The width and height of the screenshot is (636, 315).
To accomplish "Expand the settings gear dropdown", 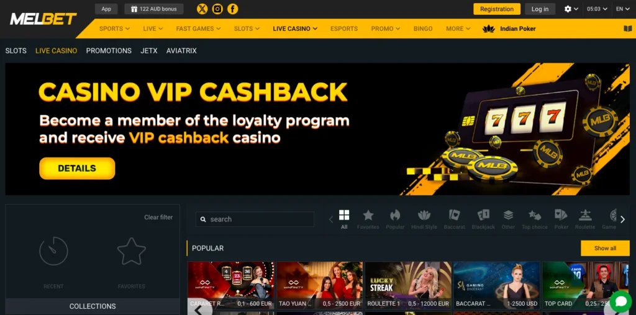I will pyautogui.click(x=571, y=9).
